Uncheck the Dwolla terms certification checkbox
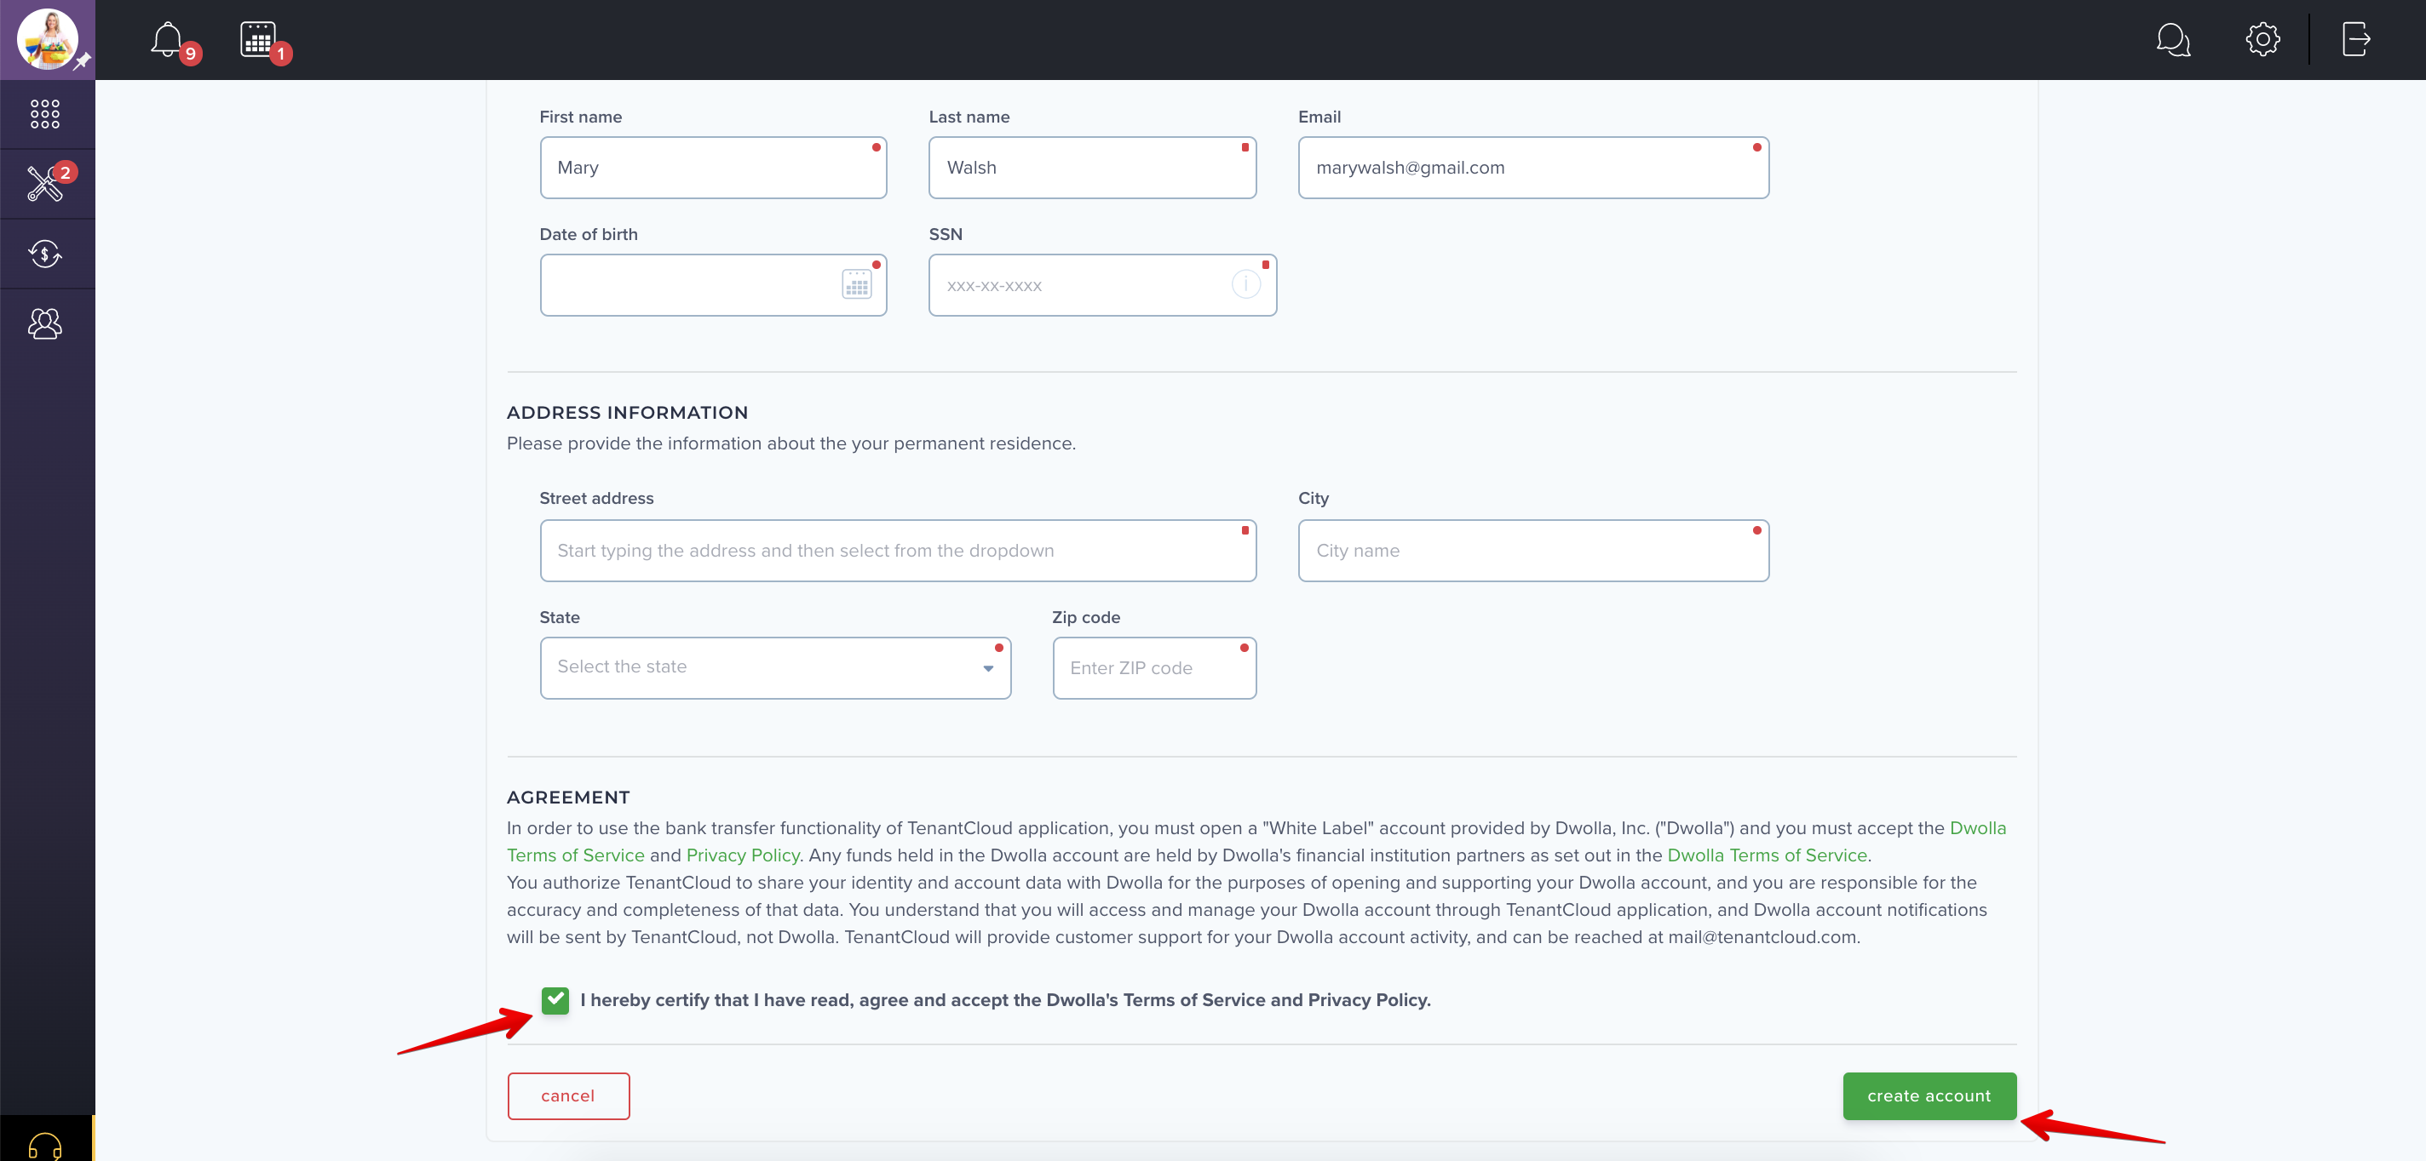 (555, 1000)
